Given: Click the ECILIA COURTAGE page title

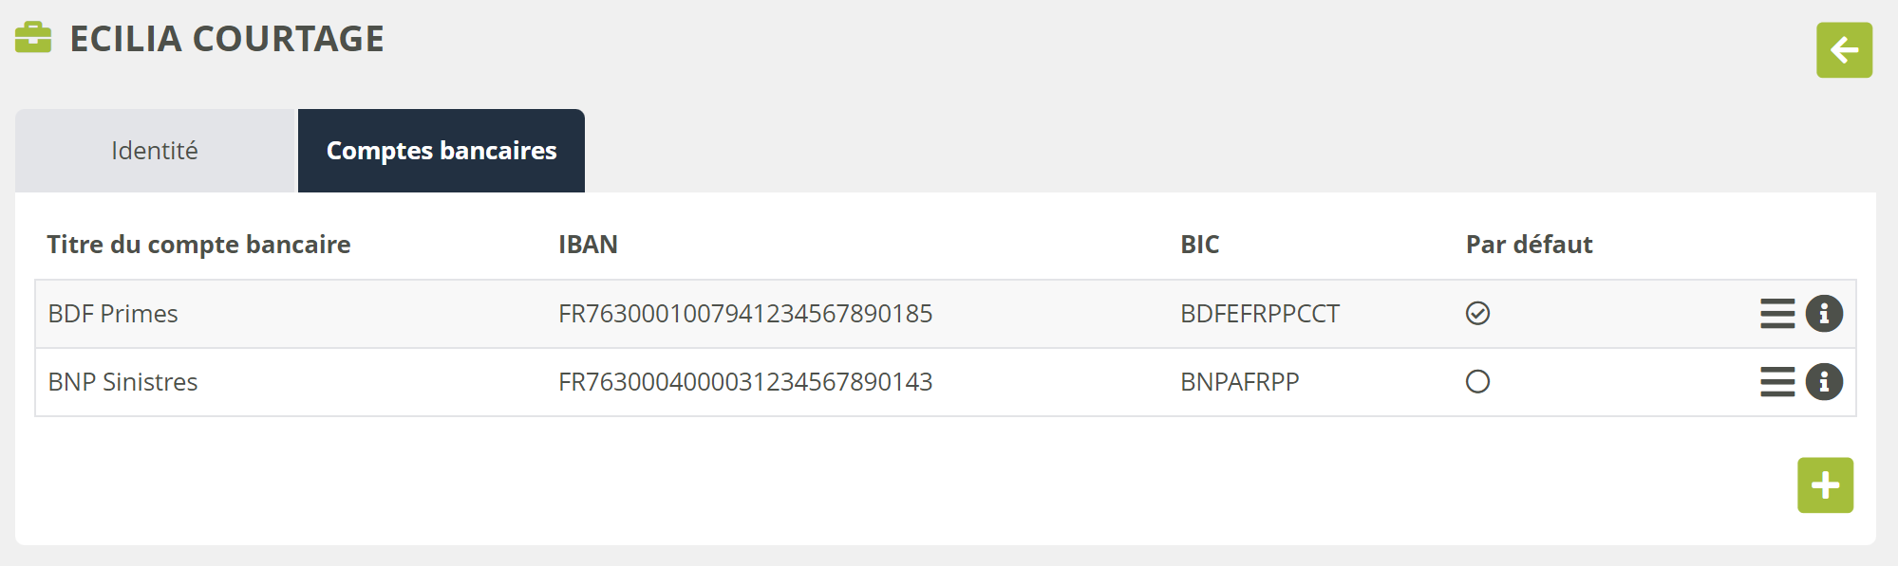Looking at the screenshot, I should 227,39.
